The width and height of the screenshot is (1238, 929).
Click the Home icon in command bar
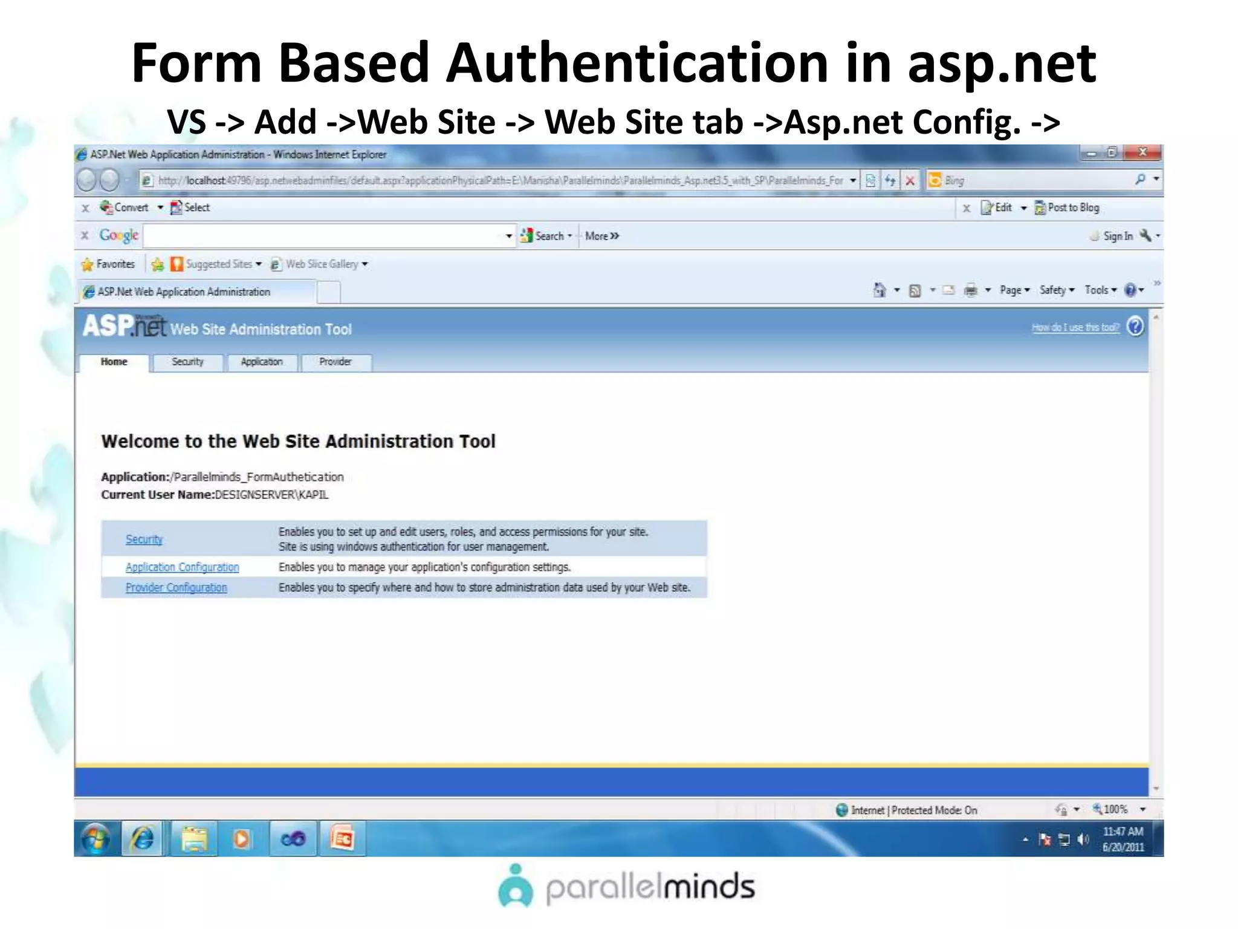[880, 290]
